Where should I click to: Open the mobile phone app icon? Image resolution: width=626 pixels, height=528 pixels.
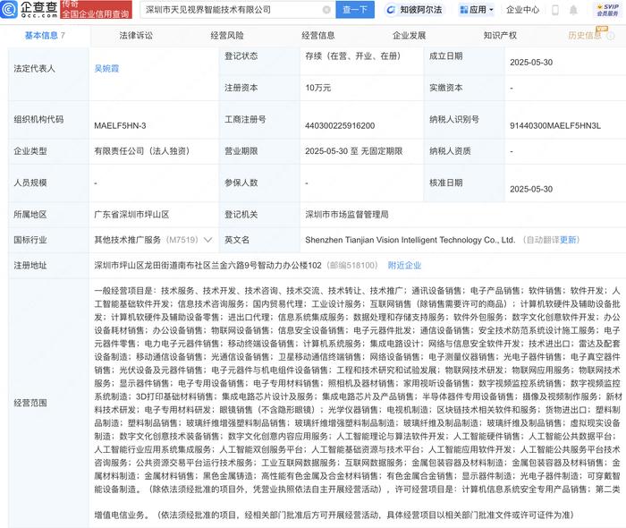pyautogui.click(x=555, y=10)
